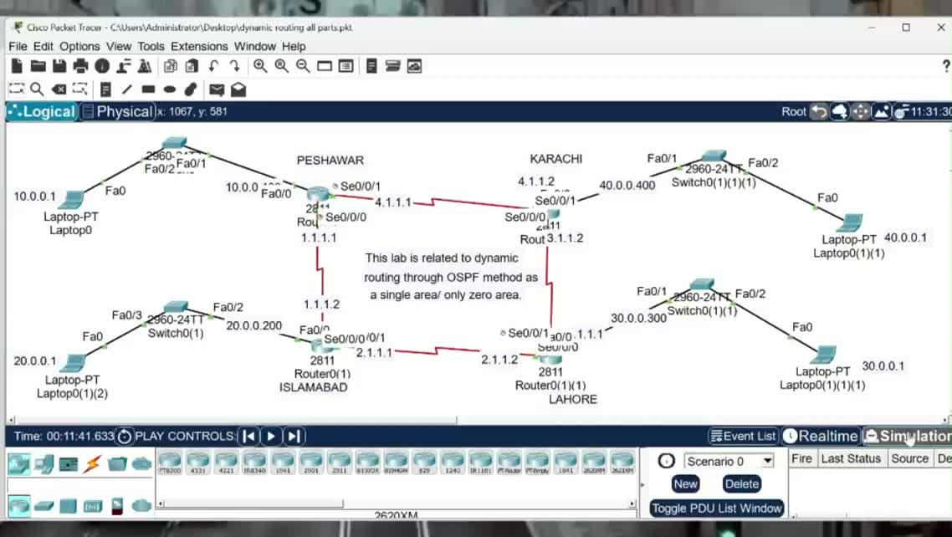Click Last Status column header
This screenshot has width=952, height=537.
click(x=851, y=458)
